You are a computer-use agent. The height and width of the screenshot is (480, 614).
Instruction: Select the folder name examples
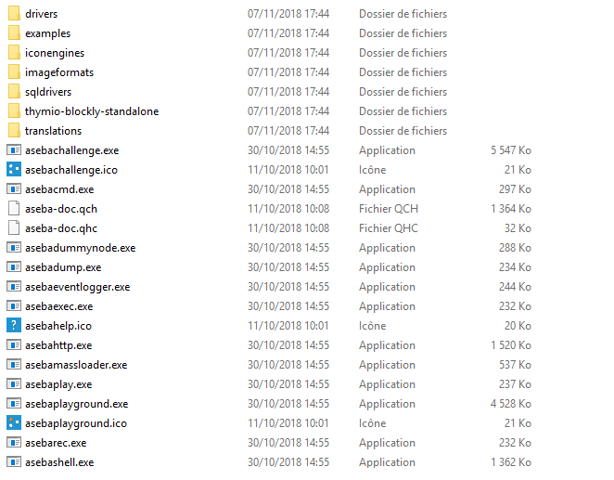(x=48, y=33)
